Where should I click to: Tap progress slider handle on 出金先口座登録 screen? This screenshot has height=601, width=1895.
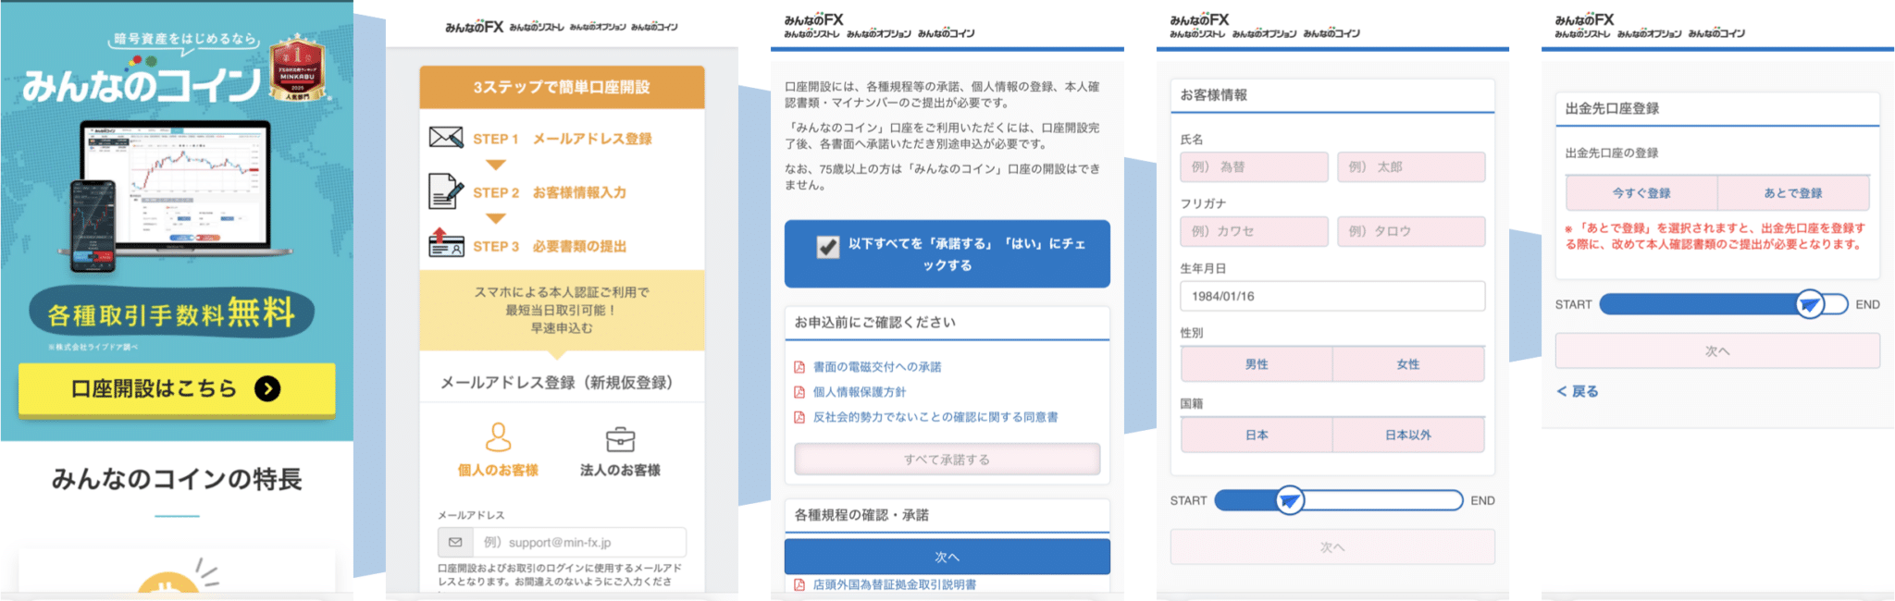point(1810,304)
